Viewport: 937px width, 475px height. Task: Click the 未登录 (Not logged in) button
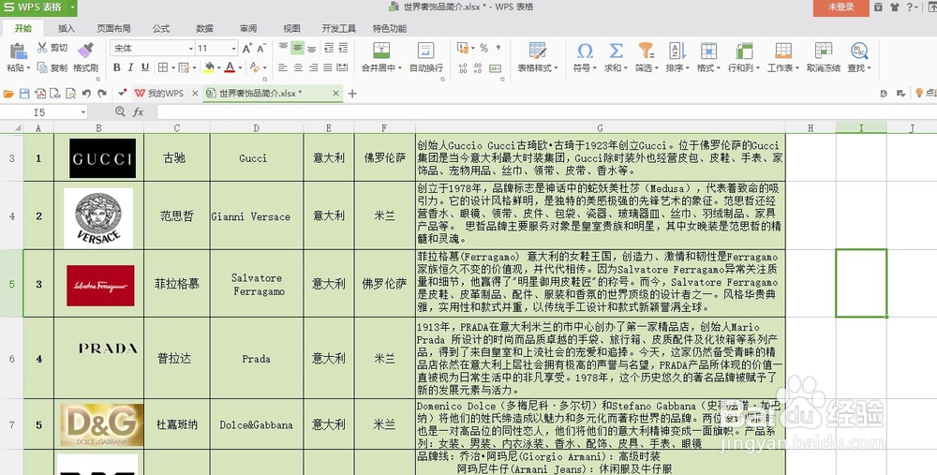[840, 7]
